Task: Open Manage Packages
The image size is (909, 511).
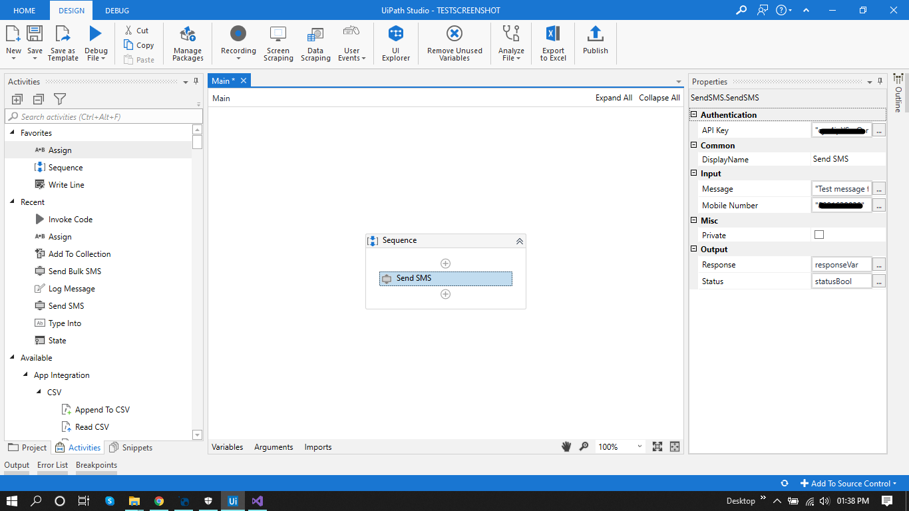Action: pos(188,44)
